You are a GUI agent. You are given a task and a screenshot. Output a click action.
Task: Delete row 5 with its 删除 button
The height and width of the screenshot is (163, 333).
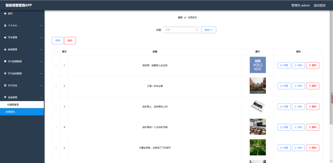coord(313,148)
